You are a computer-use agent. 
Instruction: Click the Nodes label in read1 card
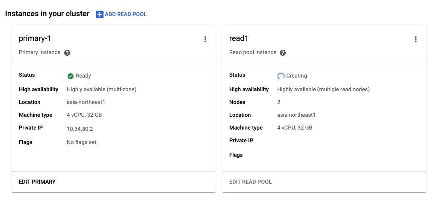tap(237, 102)
